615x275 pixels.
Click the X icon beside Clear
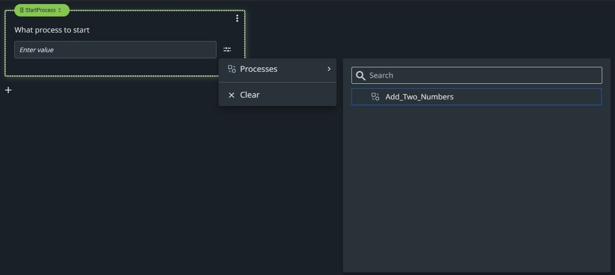coord(231,94)
